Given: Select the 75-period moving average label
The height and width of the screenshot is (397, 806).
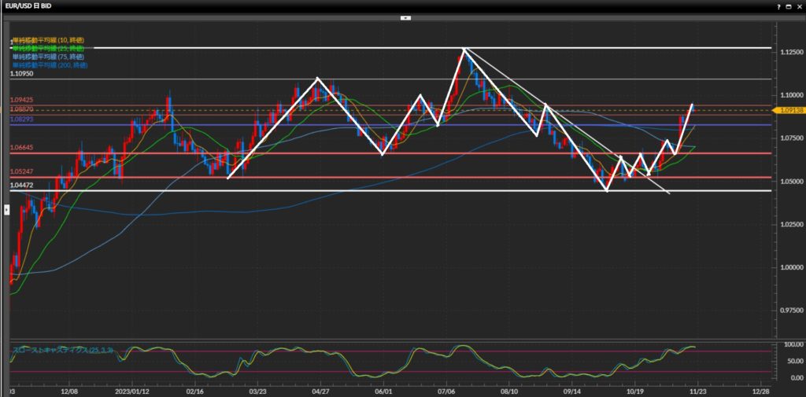Looking at the screenshot, I should [x=48, y=57].
